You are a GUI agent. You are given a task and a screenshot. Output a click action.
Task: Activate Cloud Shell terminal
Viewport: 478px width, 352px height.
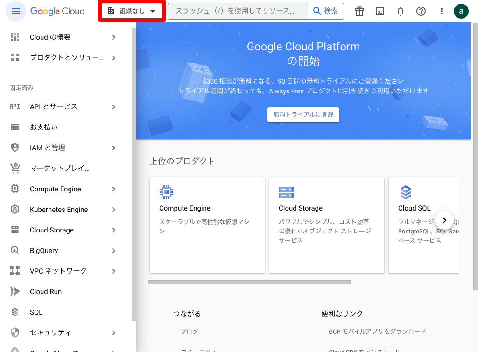[380, 11]
